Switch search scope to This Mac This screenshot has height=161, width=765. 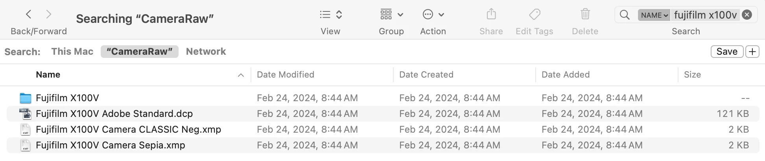click(x=72, y=52)
